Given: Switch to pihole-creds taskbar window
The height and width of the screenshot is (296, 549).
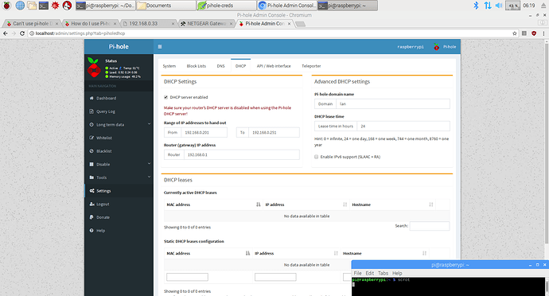Looking at the screenshot, I should [226, 6].
